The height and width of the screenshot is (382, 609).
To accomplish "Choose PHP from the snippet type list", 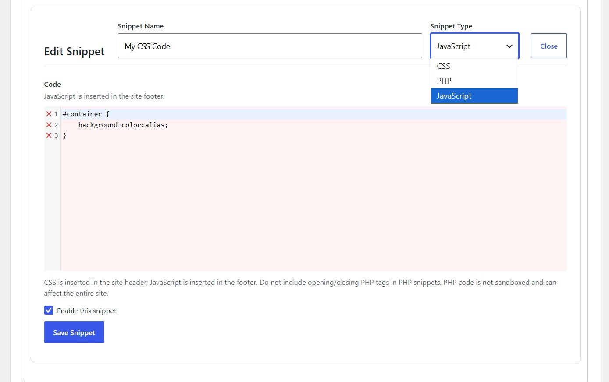I will coord(474,81).
